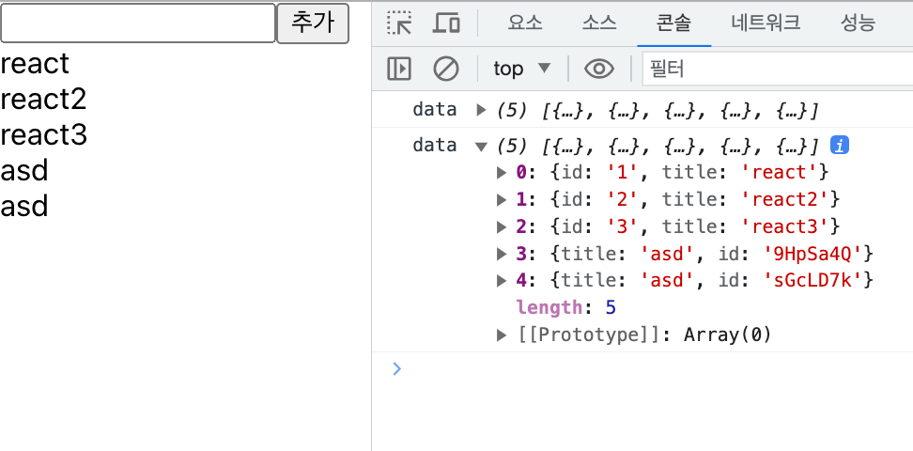Click the 'react3' list item
The height and width of the screenshot is (451, 913).
click(x=43, y=134)
